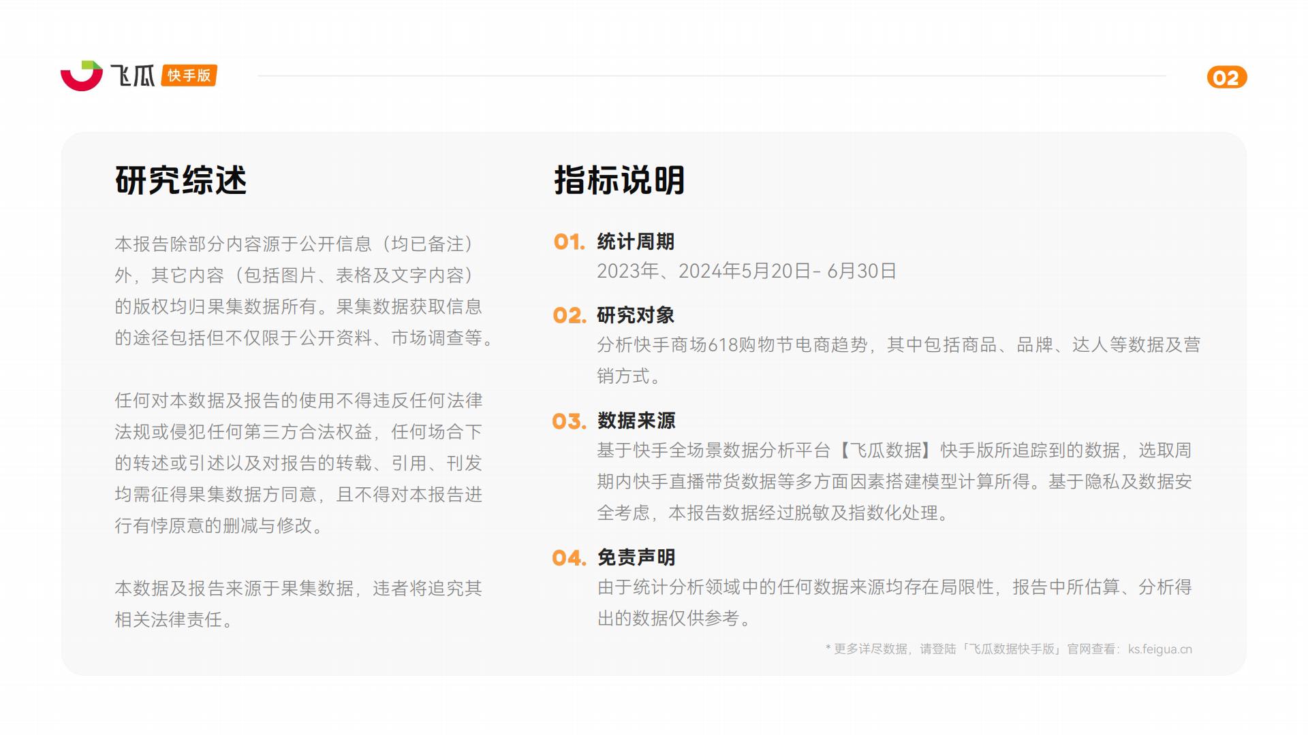Screen dimensions: 1308x735
Task: Click the line starting 本报告除部分内容源于
Action: (x=295, y=244)
